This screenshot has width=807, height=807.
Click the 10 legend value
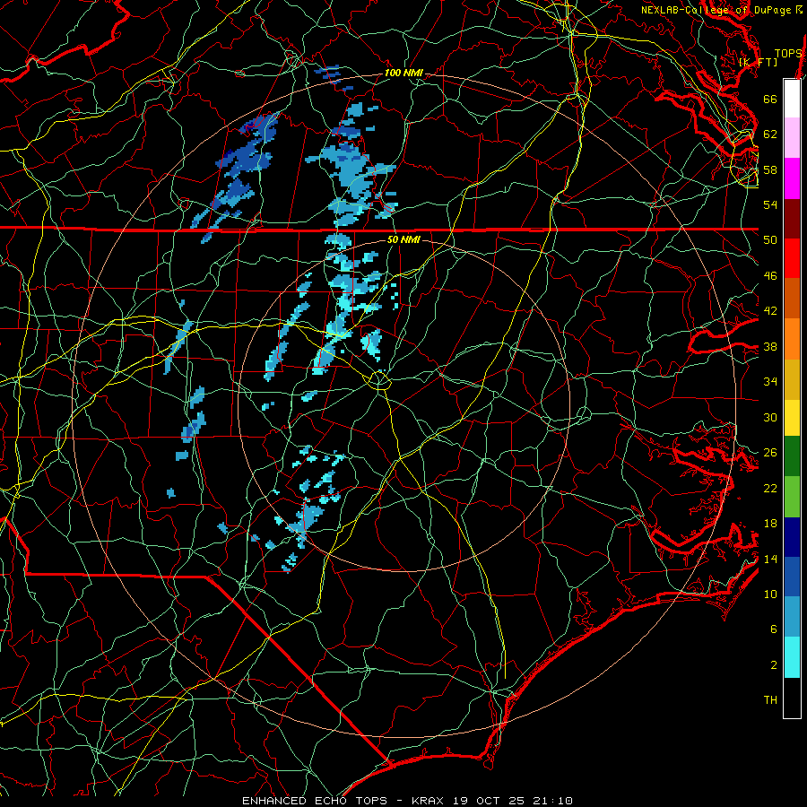point(770,594)
